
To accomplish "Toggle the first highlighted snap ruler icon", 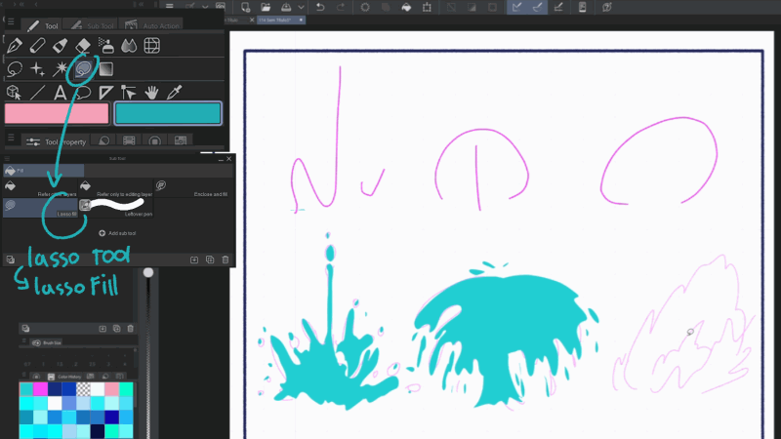I will coord(517,7).
